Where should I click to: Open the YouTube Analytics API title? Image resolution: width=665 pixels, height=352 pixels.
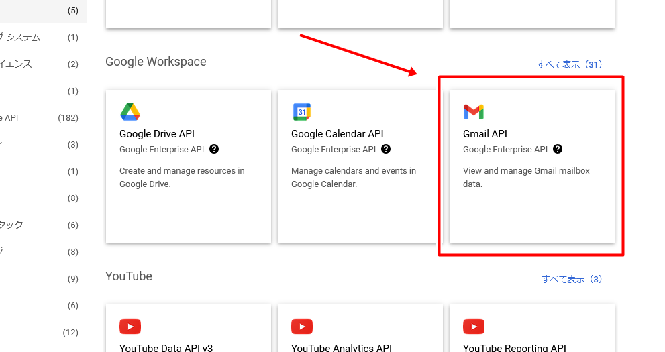[342, 348]
